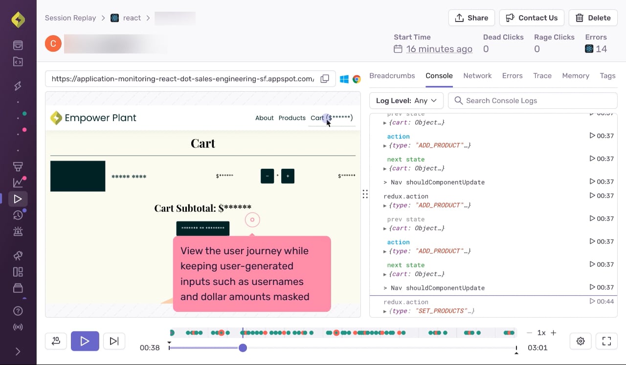The image size is (626, 365).
Task: Click the Share button
Action: click(471, 18)
